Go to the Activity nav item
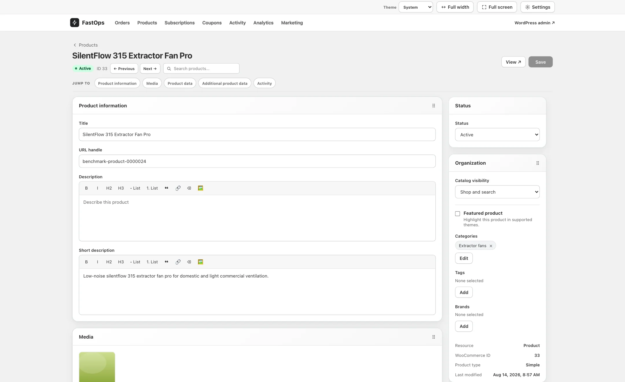The width and height of the screenshot is (625, 382). click(x=237, y=23)
